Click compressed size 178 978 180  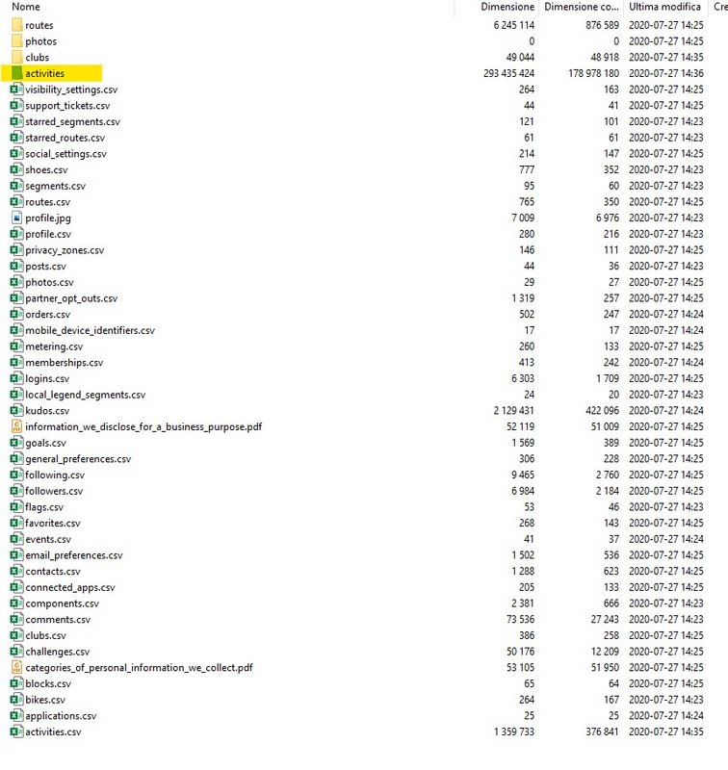click(593, 74)
